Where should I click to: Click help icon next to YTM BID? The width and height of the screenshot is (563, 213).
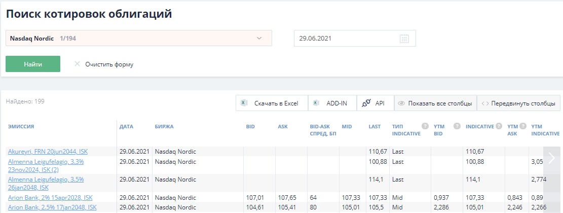(457, 126)
